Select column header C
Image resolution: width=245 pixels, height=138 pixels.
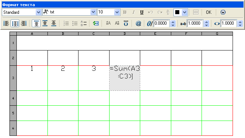click(94, 33)
